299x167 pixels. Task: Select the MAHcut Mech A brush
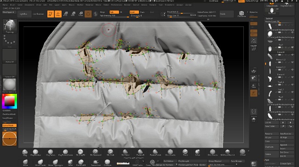coord(228,153)
